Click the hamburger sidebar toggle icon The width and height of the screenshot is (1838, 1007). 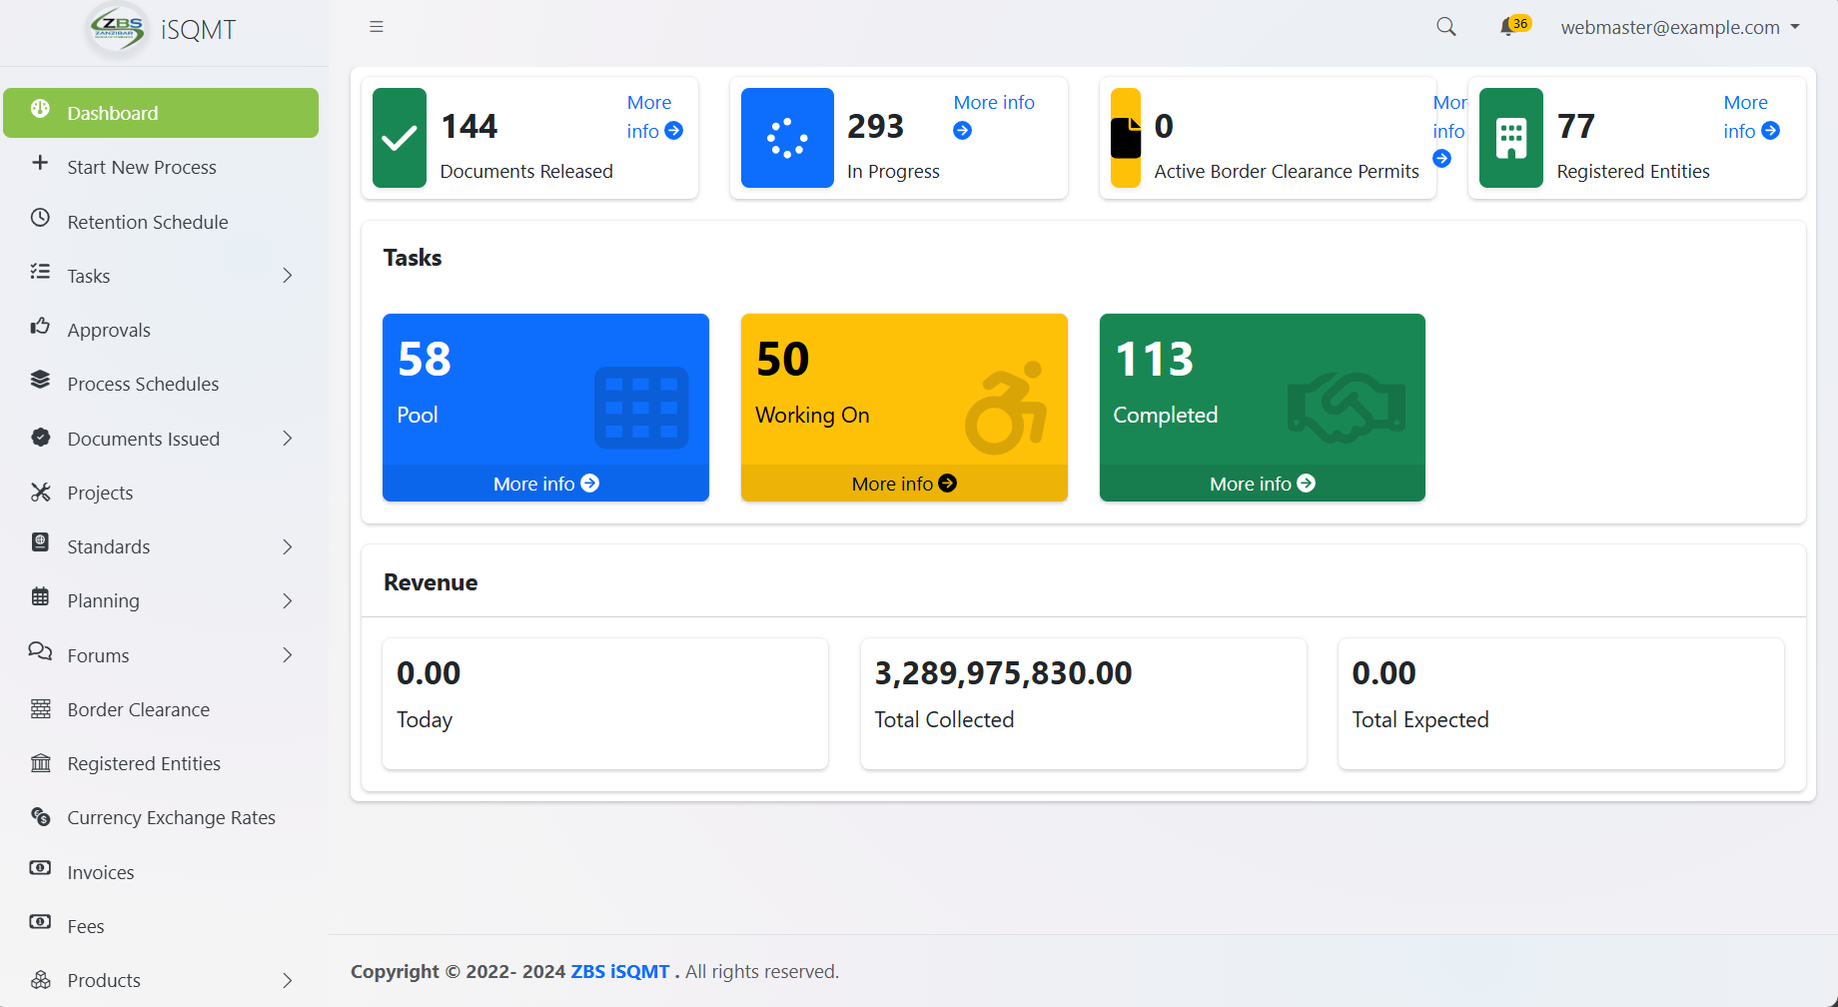click(377, 27)
